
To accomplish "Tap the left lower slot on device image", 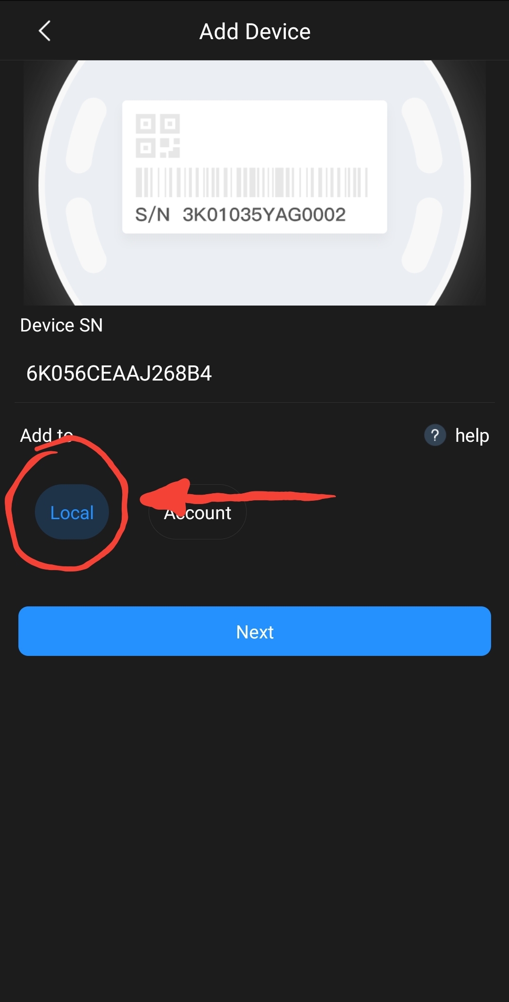I will 86,235.
